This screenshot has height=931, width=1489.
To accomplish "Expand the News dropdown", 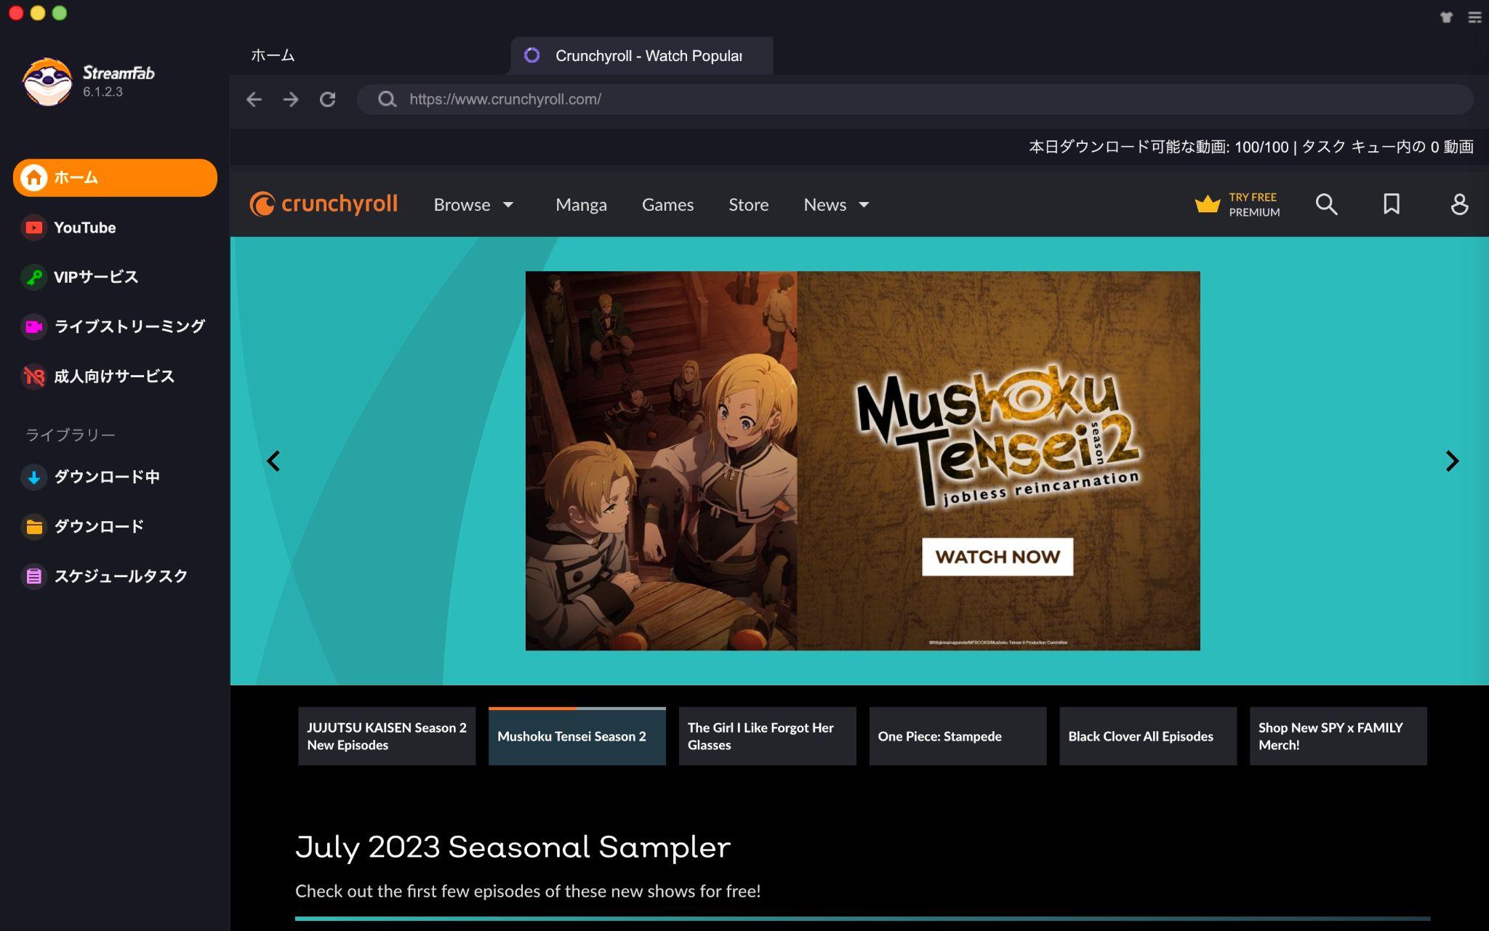I will coord(836,205).
